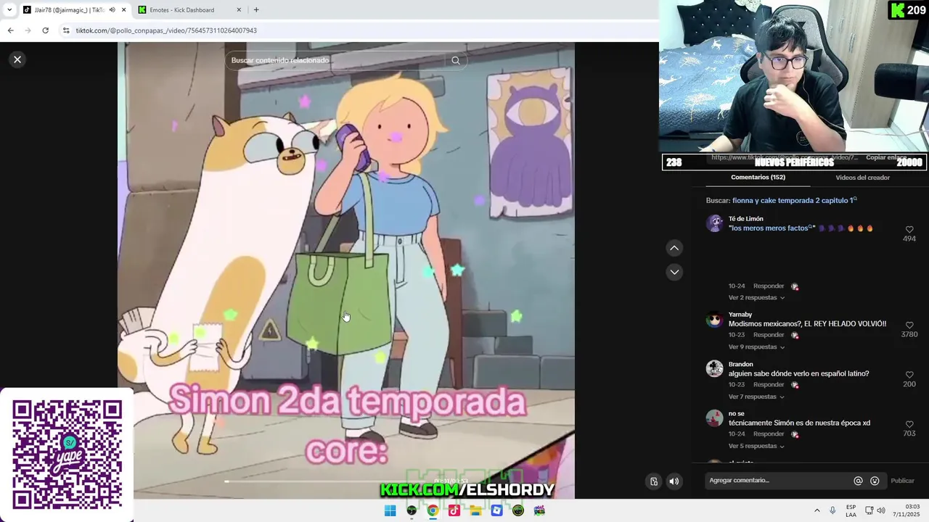Go to the previous video with the up arrow

pos(674,248)
